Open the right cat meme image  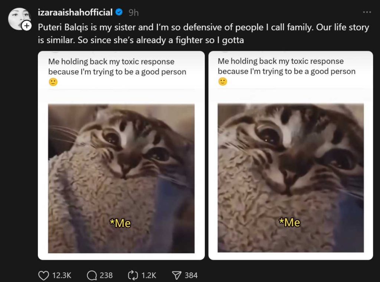click(x=291, y=178)
